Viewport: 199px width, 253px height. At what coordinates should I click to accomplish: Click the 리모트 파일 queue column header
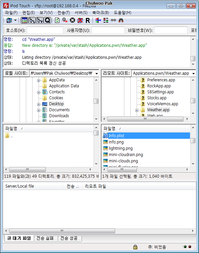click(139, 186)
